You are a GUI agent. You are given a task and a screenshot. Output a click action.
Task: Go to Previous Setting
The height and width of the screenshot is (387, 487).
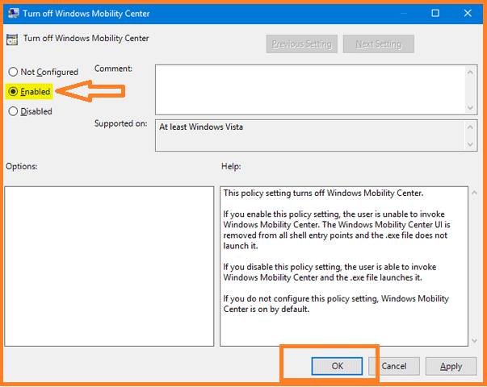pyautogui.click(x=302, y=44)
